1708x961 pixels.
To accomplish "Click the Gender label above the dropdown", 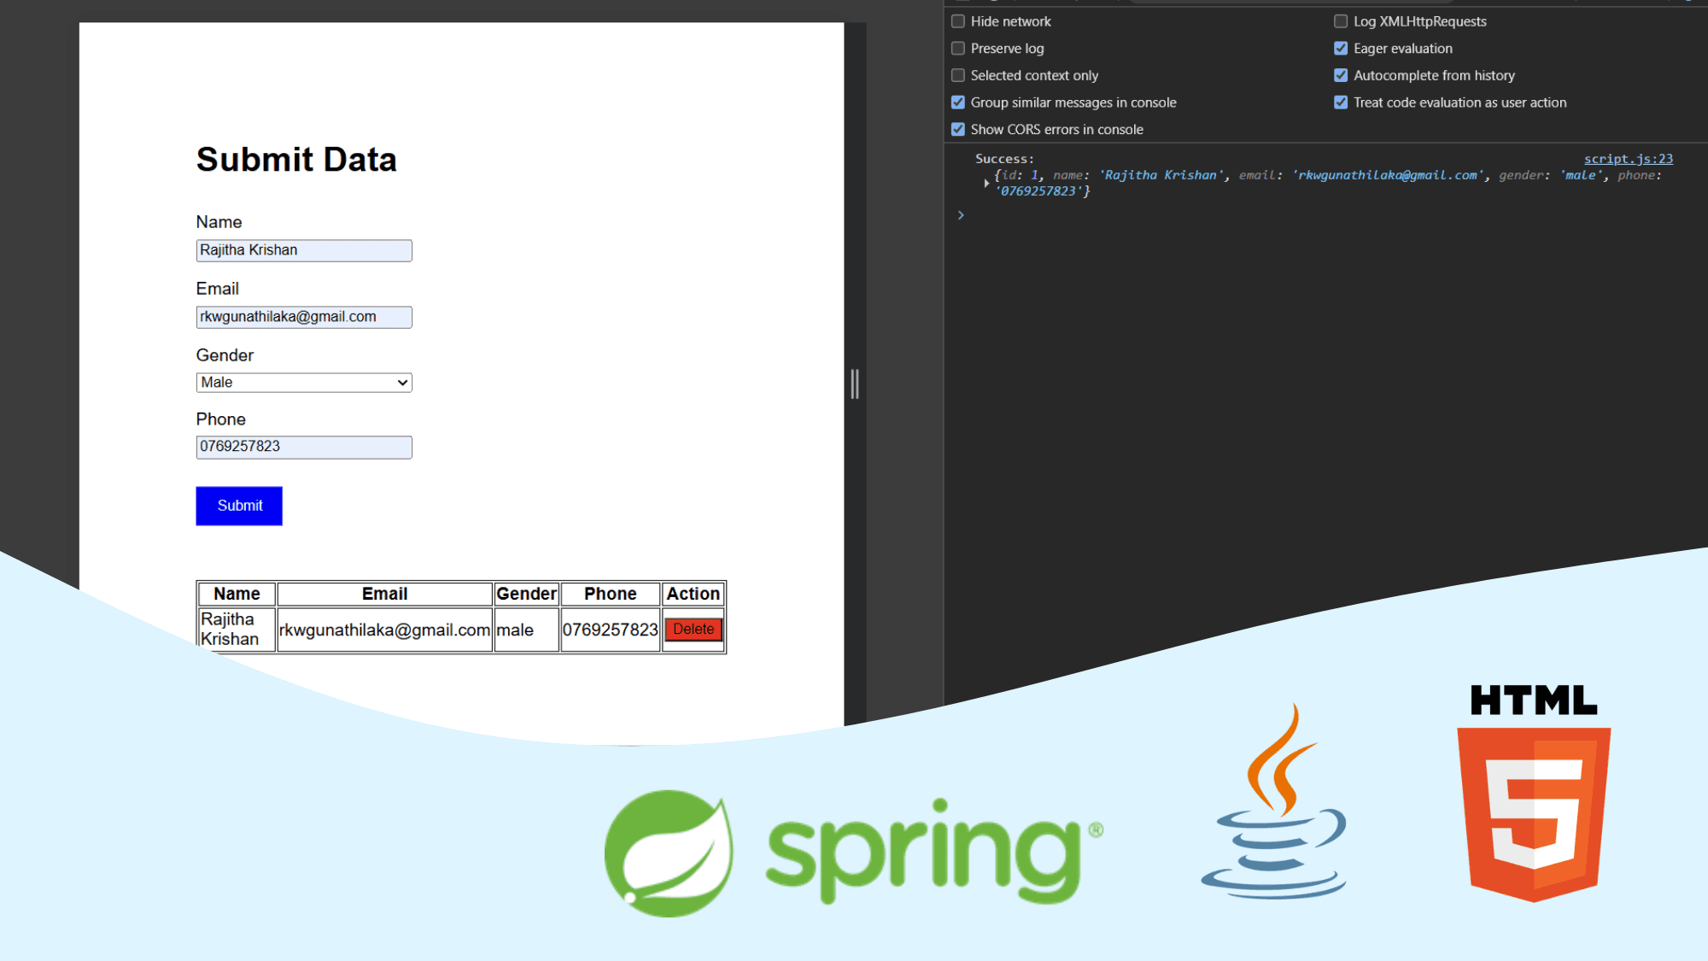I will click(x=225, y=355).
